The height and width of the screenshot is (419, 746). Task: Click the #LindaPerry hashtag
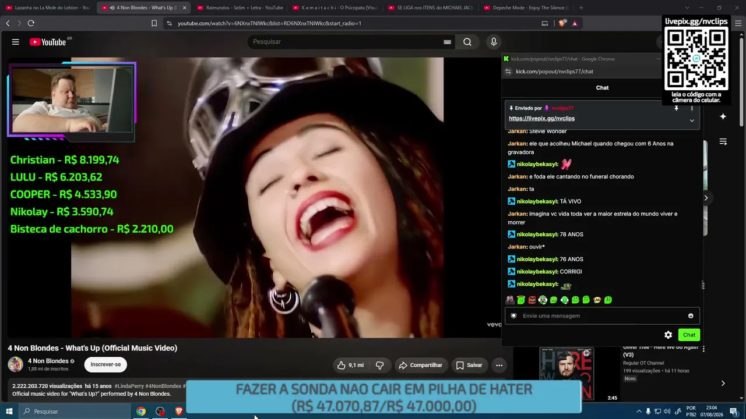click(128, 386)
